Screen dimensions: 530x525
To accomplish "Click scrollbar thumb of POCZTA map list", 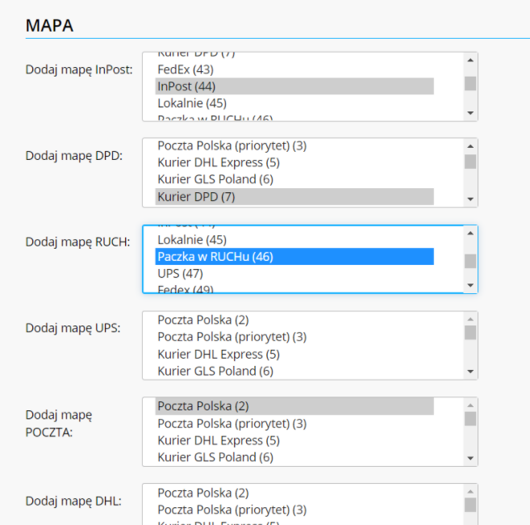I will (x=470, y=418).
